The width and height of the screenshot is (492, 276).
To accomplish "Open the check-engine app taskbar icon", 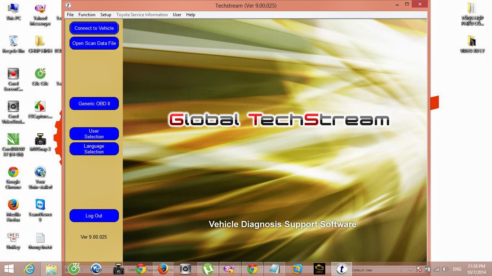I will 319,269.
